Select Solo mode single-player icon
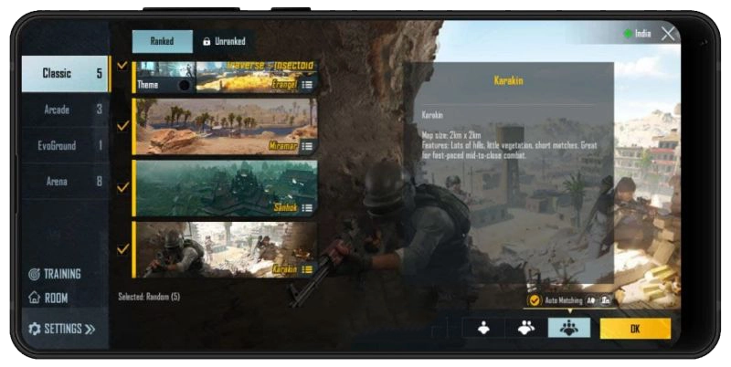 483,329
